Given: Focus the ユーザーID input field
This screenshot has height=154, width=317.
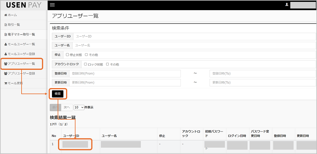Looking at the screenshot, I should point(194,37).
